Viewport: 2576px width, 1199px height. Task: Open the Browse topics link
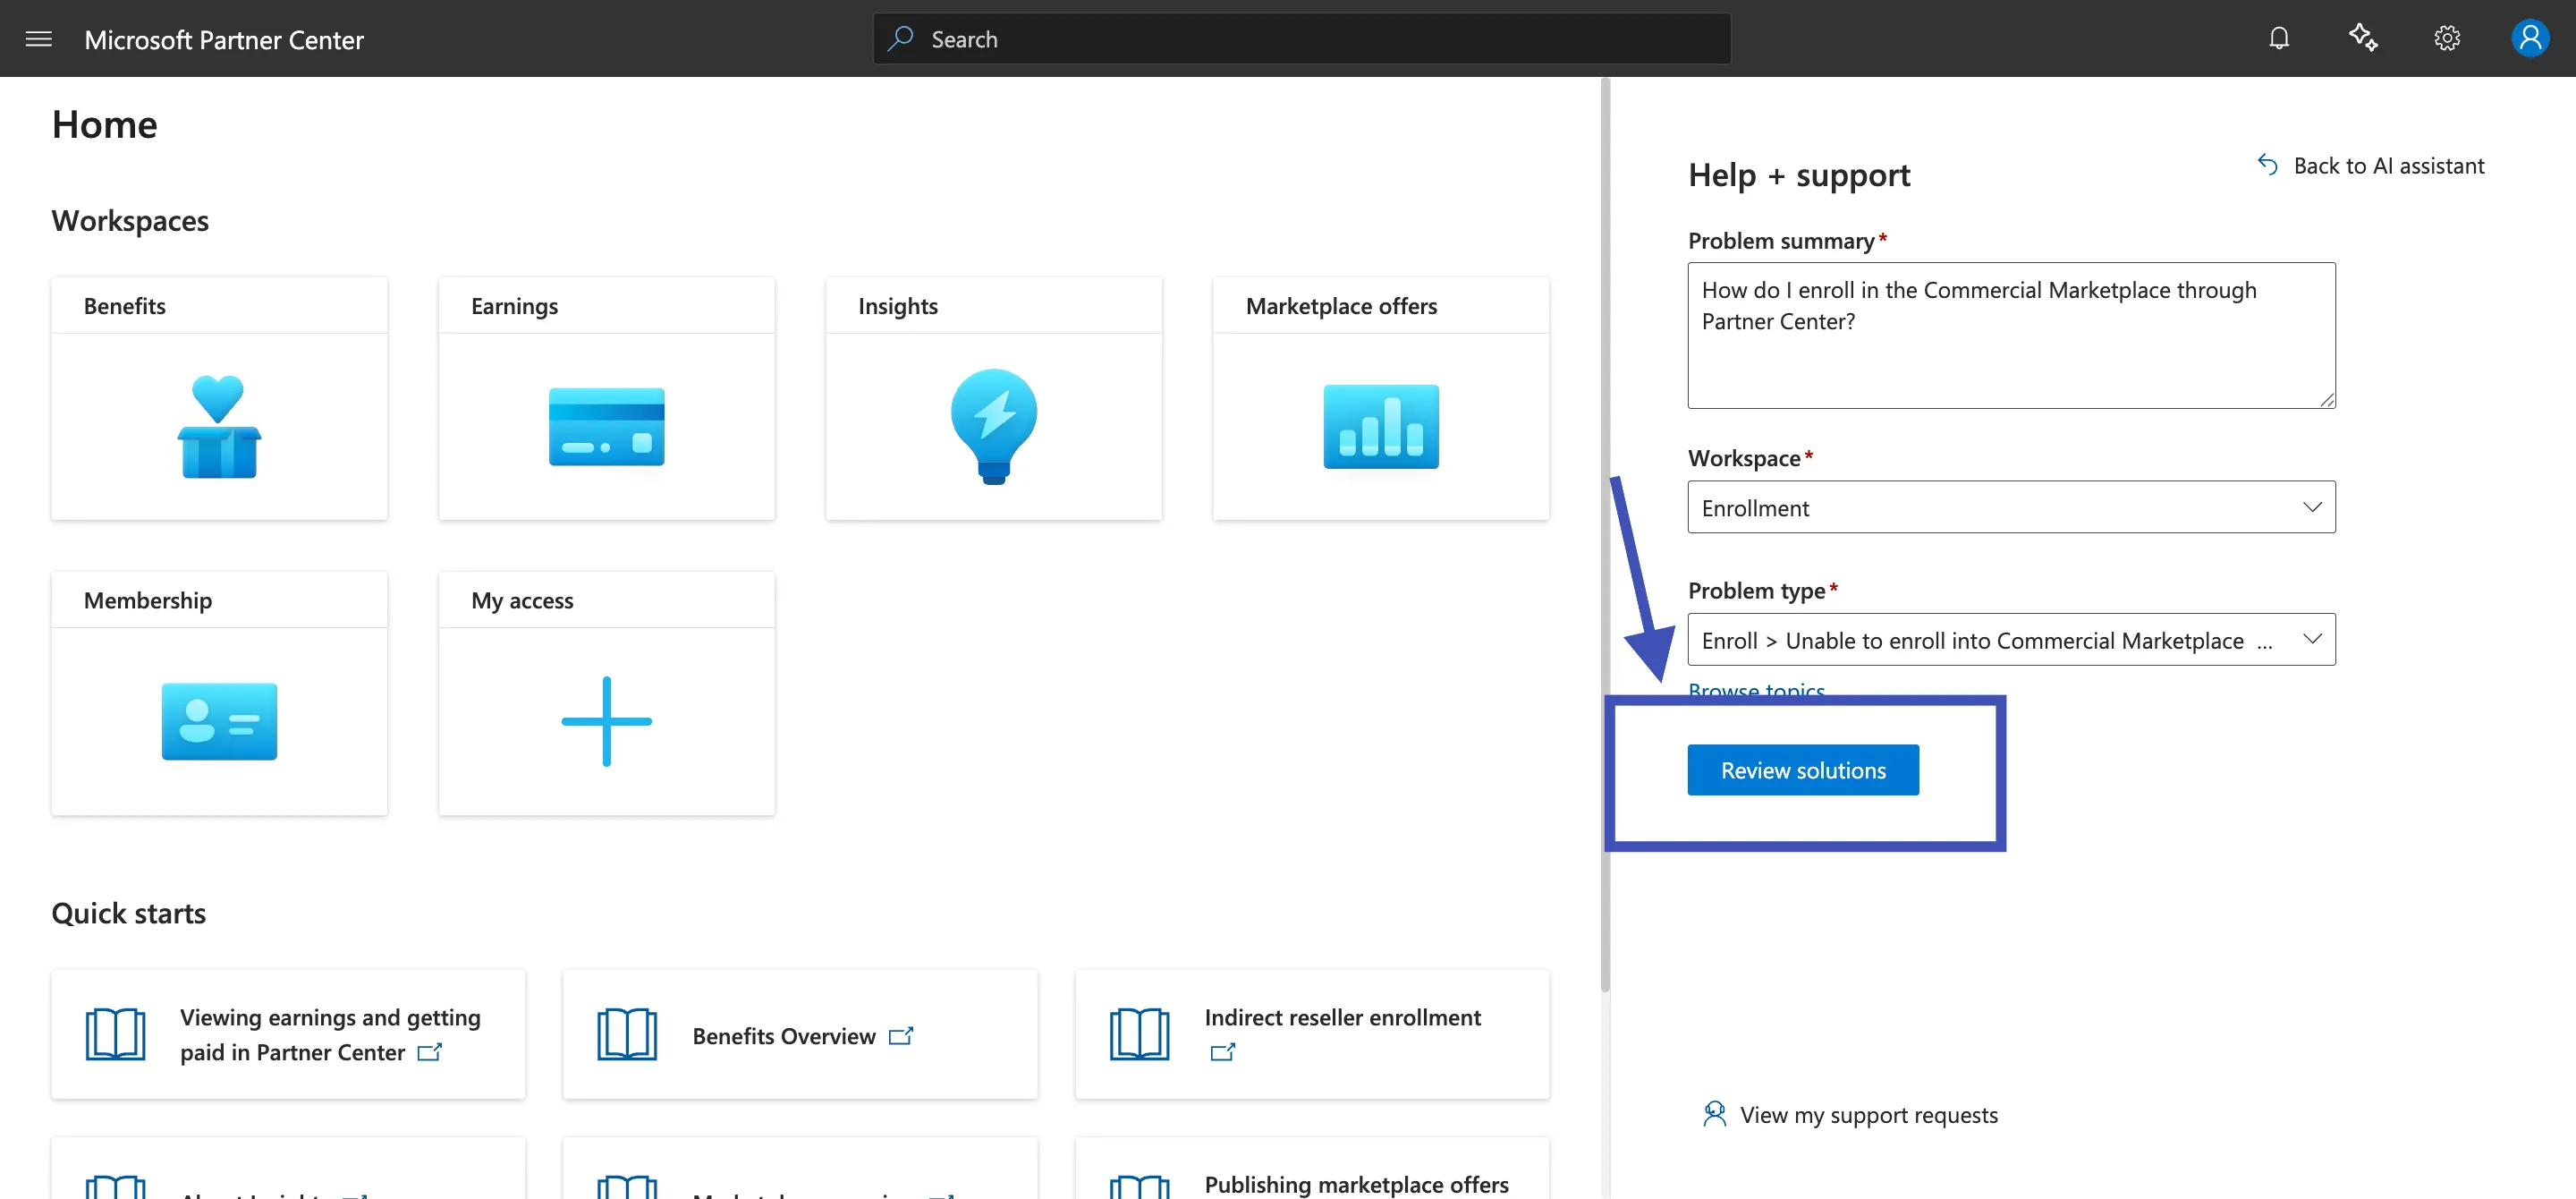[1756, 690]
